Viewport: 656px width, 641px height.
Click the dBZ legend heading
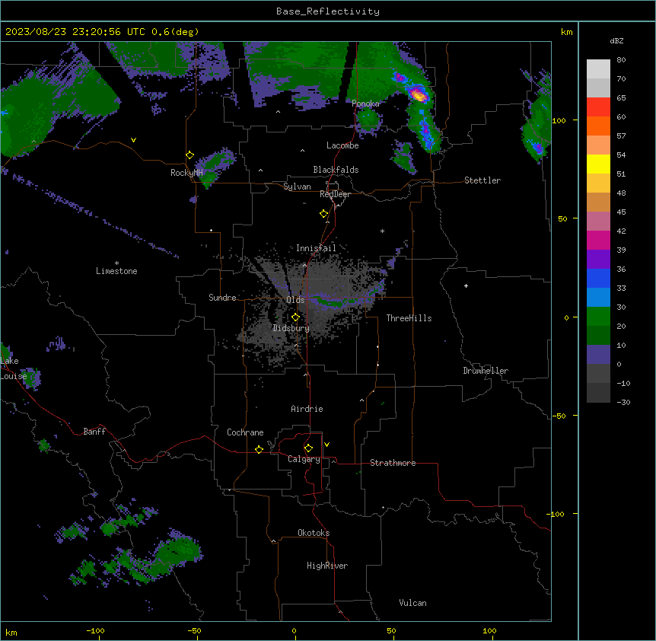616,40
